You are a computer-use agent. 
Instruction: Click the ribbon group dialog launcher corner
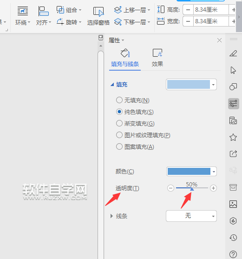[7, 30]
